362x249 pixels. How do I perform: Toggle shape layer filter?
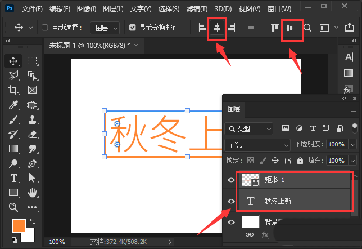326,128
